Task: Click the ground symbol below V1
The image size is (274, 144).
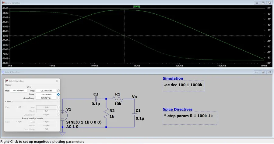Action: pyautogui.click(x=62, y=133)
